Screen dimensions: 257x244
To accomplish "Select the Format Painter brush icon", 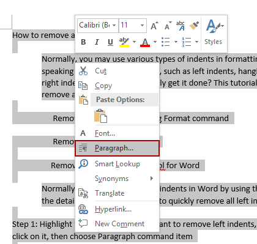I will (194, 26).
